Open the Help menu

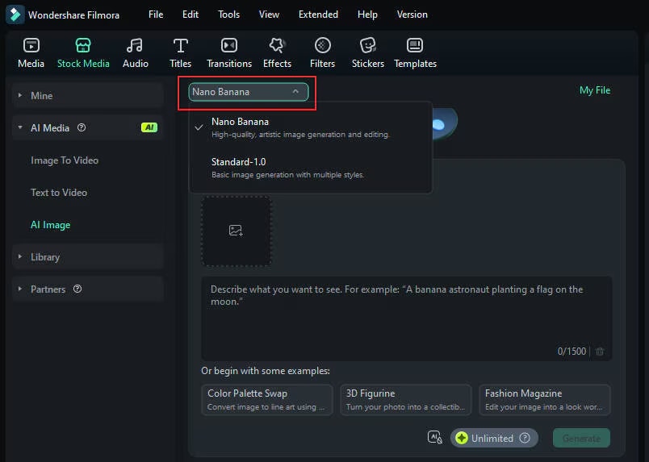(367, 15)
